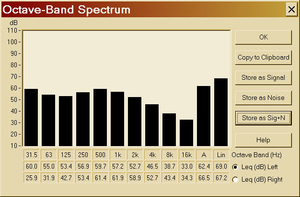Click the Left value 56.9
Viewport: 300px width, 197px height.
tap(83, 166)
